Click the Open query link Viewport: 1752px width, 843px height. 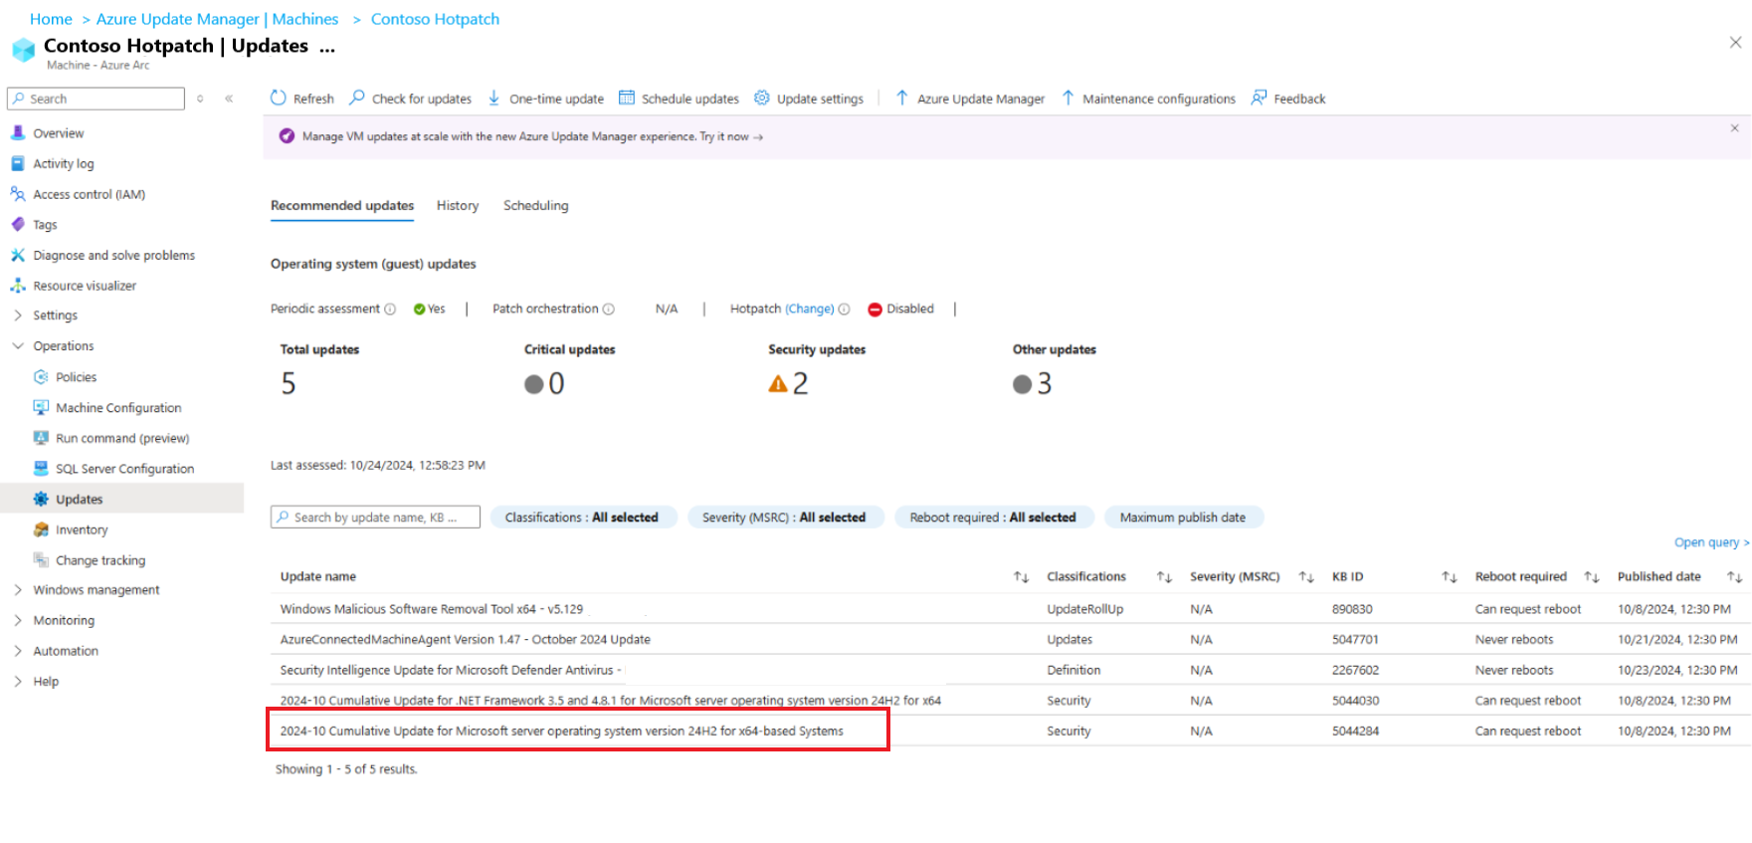point(1711,543)
